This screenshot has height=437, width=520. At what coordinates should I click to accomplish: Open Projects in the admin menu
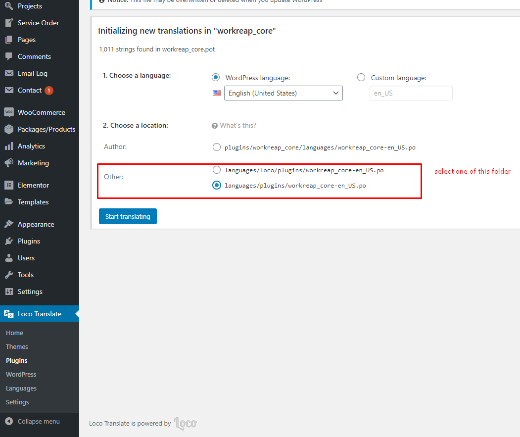click(30, 6)
